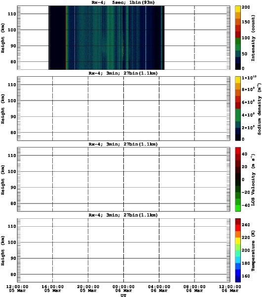Click the 04:00:00 06 Mar time label
The image size is (262, 297).
159,289
